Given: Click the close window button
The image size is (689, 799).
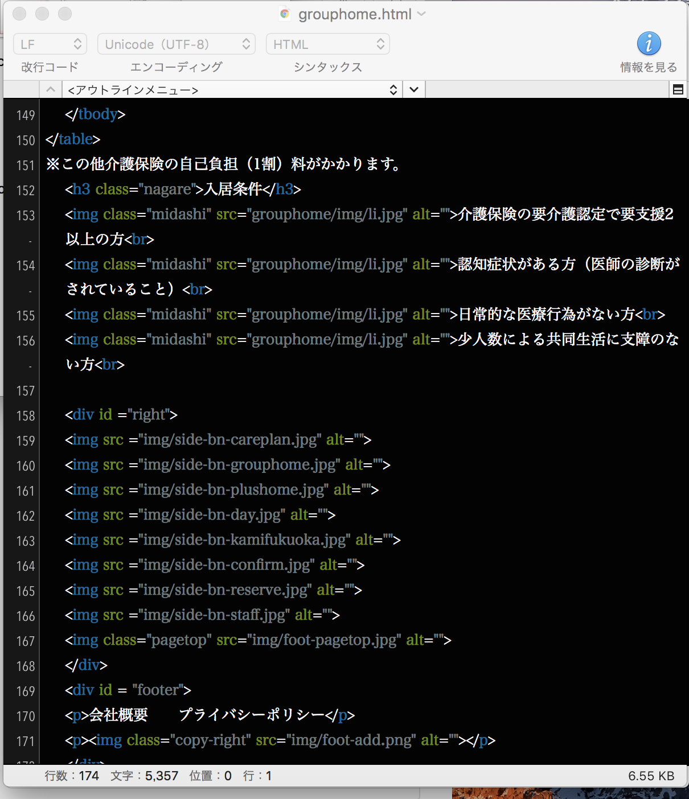Looking at the screenshot, I should pyautogui.click(x=19, y=14).
